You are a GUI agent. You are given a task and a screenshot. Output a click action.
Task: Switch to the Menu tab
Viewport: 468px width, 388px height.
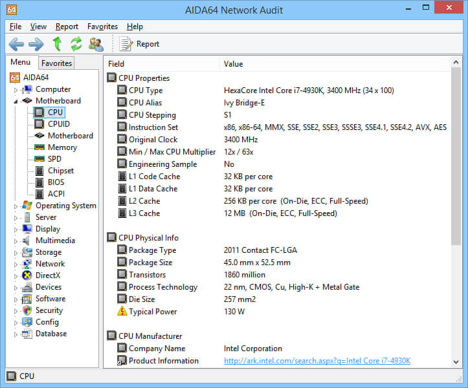pyautogui.click(x=20, y=62)
